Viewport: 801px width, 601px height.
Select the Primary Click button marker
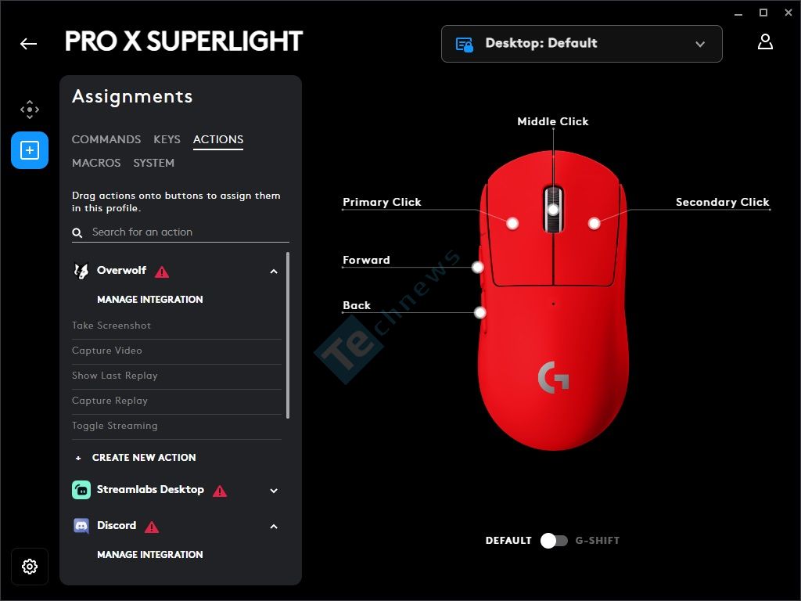(512, 223)
